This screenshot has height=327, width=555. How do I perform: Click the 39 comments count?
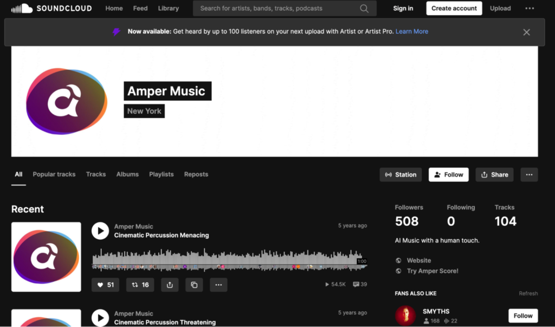click(360, 284)
